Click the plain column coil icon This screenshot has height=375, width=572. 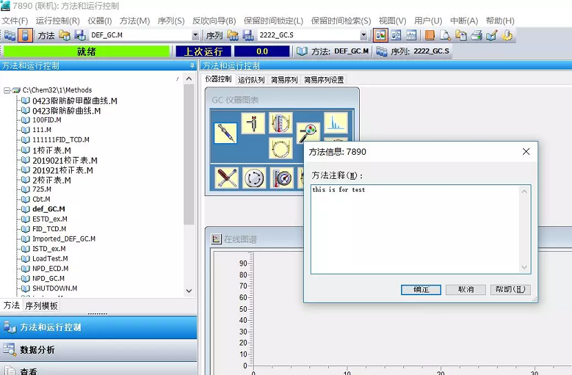[280, 148]
